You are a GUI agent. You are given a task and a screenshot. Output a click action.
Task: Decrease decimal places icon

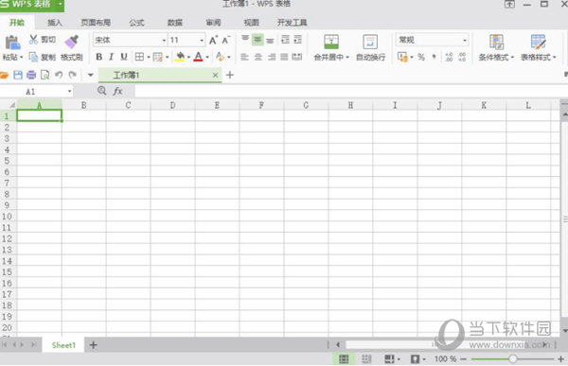click(462, 57)
